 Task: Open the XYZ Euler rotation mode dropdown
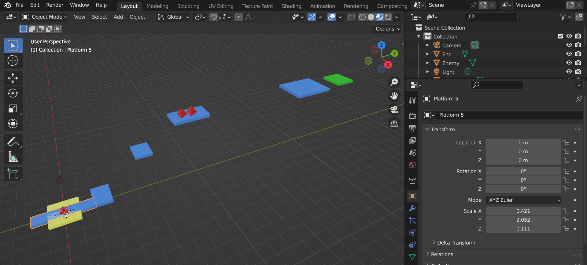(x=524, y=200)
